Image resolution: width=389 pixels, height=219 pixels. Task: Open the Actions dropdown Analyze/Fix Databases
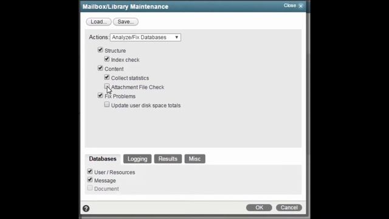145,37
